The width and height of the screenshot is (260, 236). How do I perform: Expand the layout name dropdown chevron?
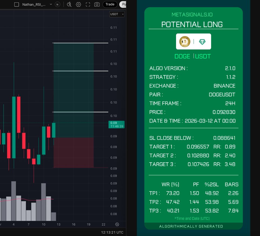click(x=51, y=4)
